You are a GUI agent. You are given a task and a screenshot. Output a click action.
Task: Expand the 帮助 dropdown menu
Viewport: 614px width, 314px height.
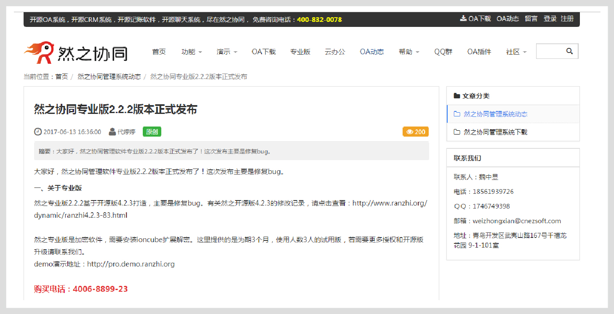tap(409, 52)
